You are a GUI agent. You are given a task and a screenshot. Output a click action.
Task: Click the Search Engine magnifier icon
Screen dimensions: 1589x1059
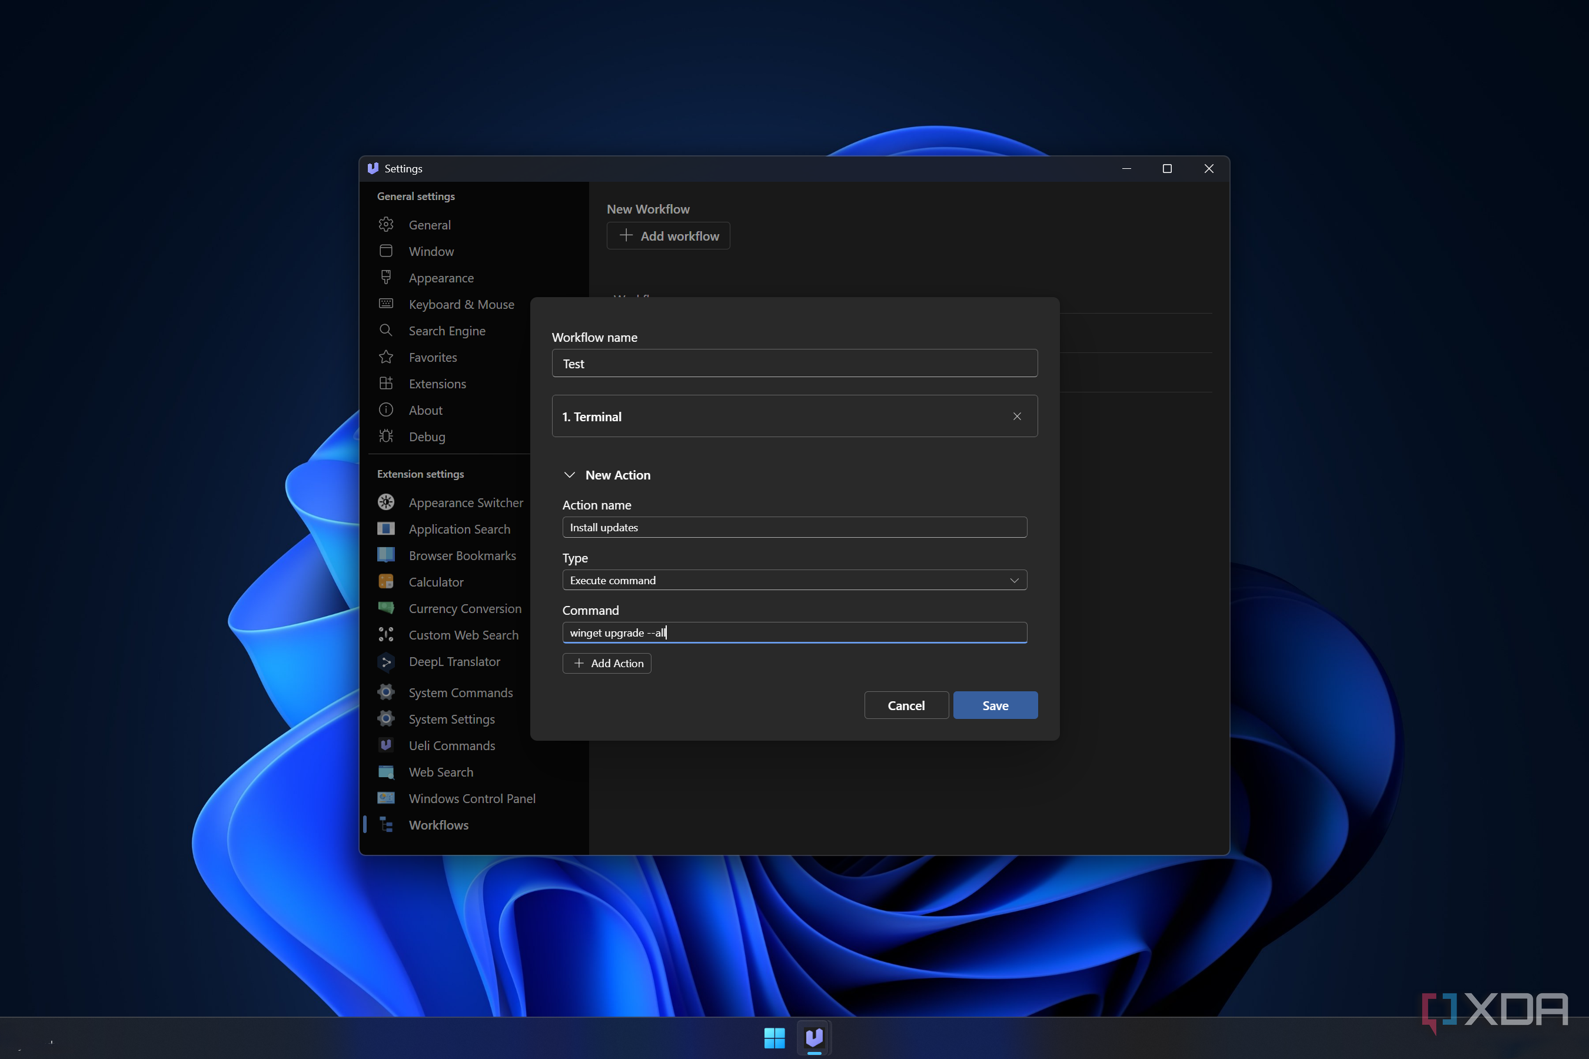[x=385, y=330]
